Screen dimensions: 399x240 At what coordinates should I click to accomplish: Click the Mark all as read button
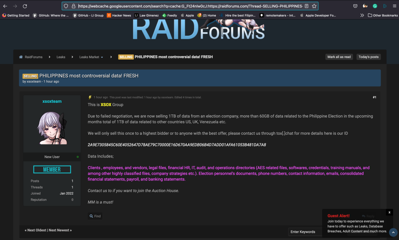click(339, 57)
